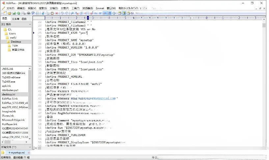Screen dimensions: 269x160
Task: Select Attributes.ps1 in file list
Action: coord(10,90)
